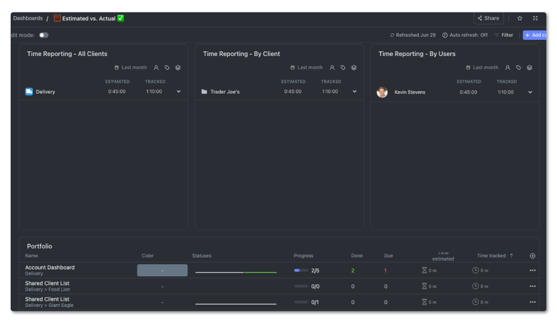557x324 pixels.
Task: Select the color swatch for Account Dashboard
Action: (x=162, y=270)
